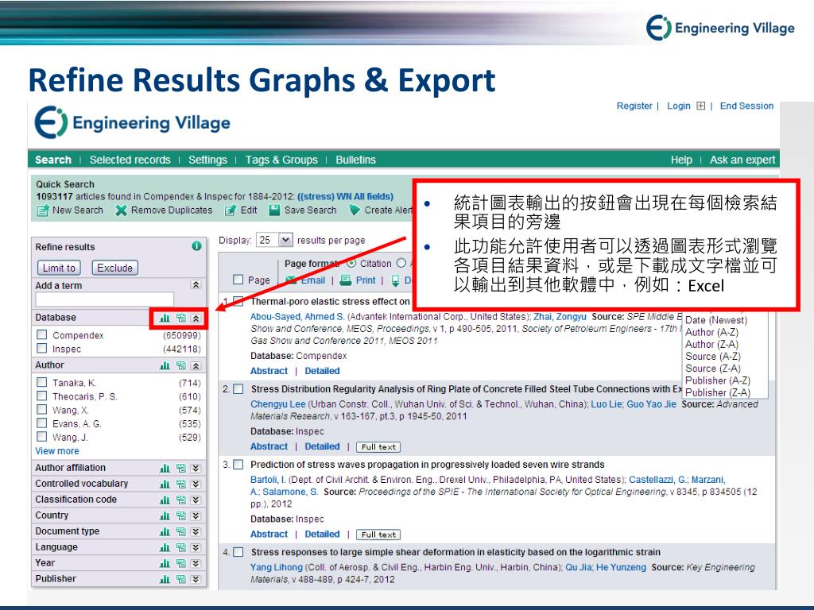814x610 pixels.
Task: Open Country graph icon
Action: [165, 515]
